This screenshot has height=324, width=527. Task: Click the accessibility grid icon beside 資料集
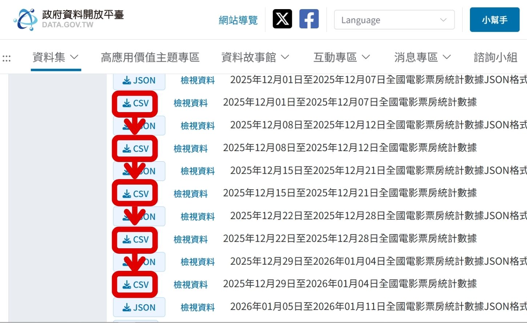point(7,58)
